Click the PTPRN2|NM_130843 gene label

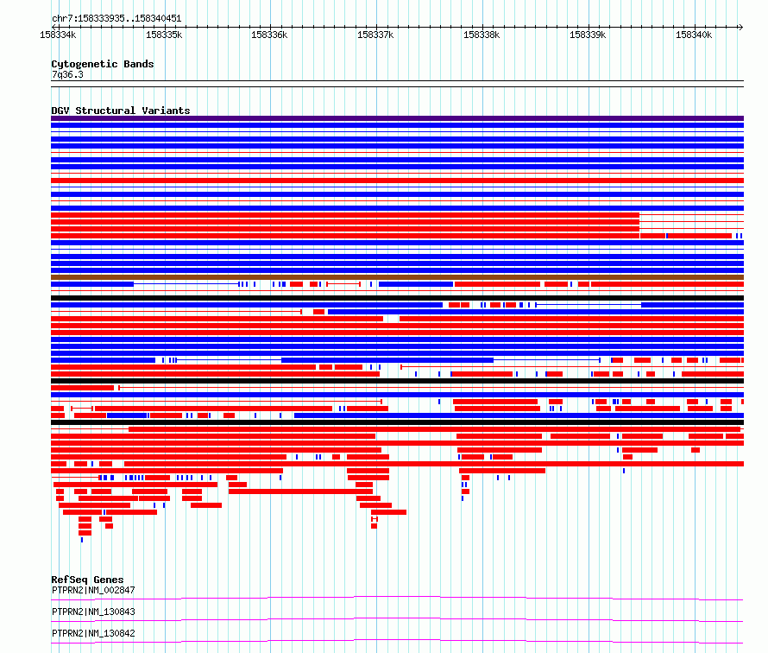click(x=93, y=612)
